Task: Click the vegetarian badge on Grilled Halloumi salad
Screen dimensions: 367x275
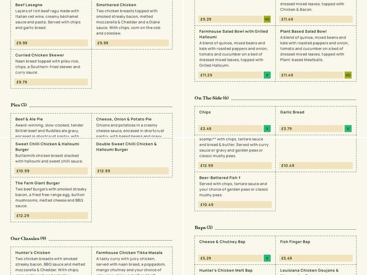Action: point(267,75)
